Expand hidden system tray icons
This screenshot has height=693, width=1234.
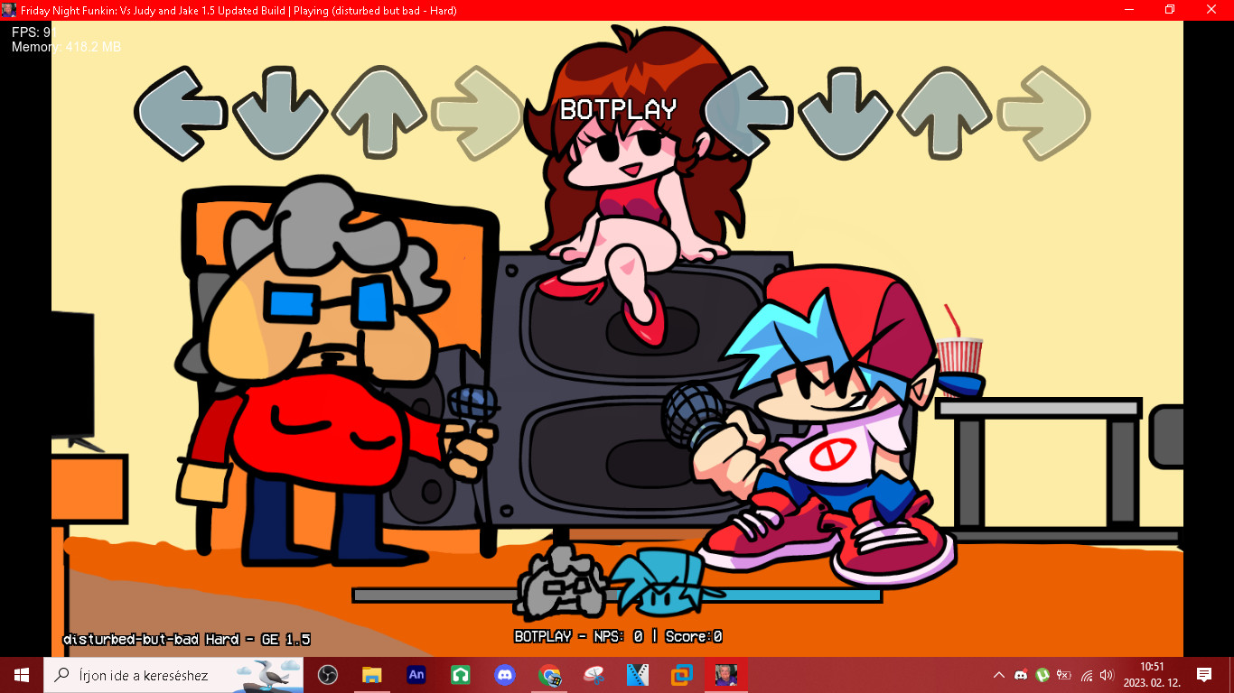pyautogui.click(x=998, y=675)
